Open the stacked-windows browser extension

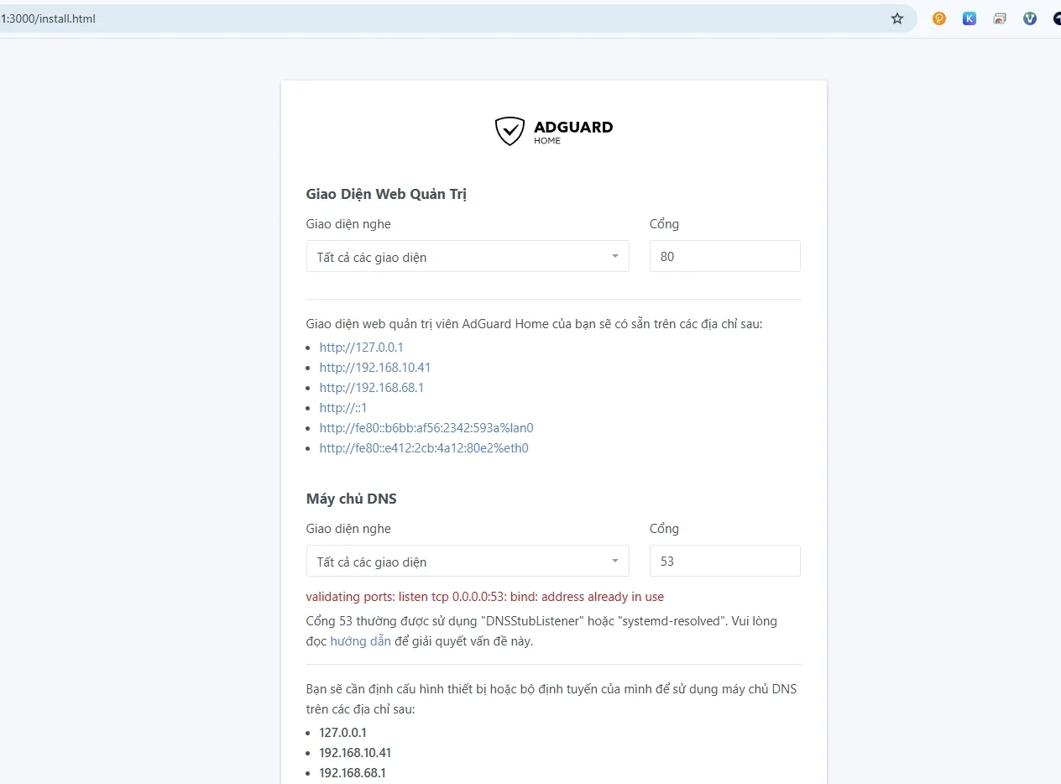click(x=1000, y=18)
